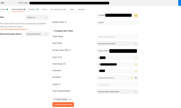Viewport: 181px width, 108px height.
Task: Click the blue Send button by the URL bar
Action: [179, 3]
